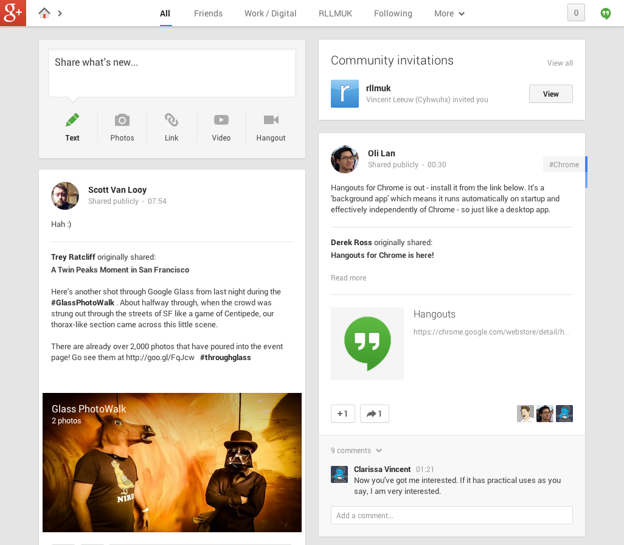The width and height of the screenshot is (624, 545).
Task: Open the Hangouts logo link preview
Action: [367, 343]
